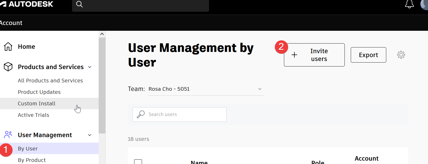Viewport: 428px width, 164px height.
Task: Collapse the Products and Services section
Action: click(90, 67)
